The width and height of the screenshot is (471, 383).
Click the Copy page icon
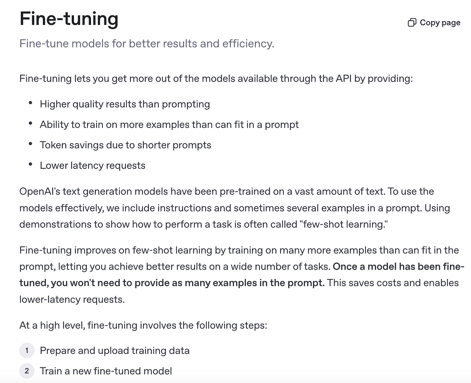click(x=412, y=23)
